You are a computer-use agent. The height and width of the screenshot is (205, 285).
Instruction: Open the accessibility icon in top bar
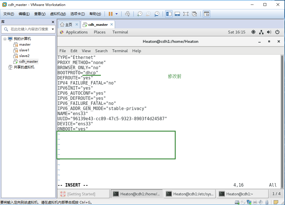pos(253,32)
